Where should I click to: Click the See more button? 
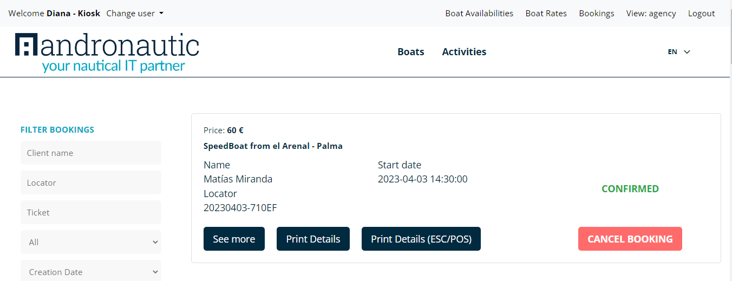[234, 239]
